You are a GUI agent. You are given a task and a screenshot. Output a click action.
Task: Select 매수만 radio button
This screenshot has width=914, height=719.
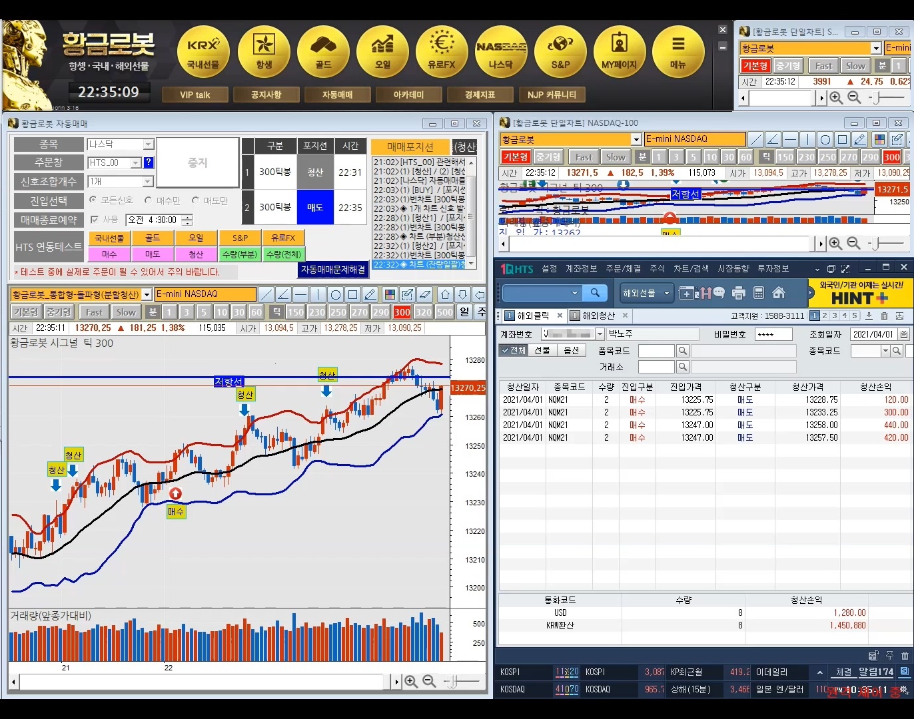click(x=148, y=200)
